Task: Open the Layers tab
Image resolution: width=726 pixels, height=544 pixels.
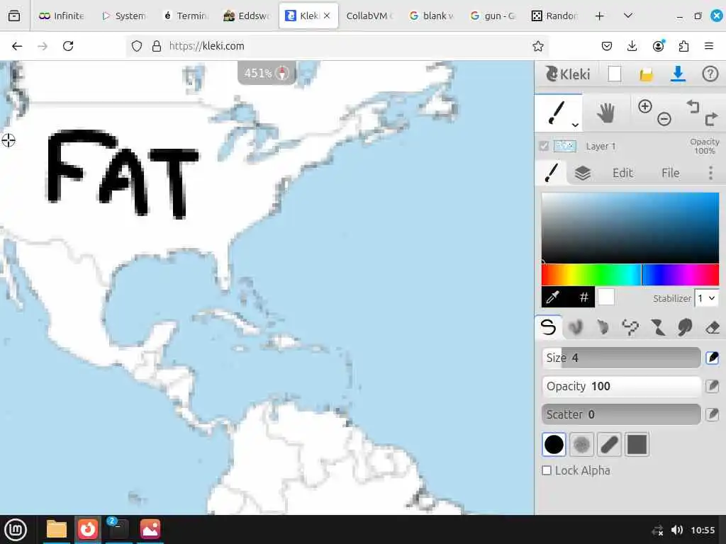Action: tap(583, 173)
